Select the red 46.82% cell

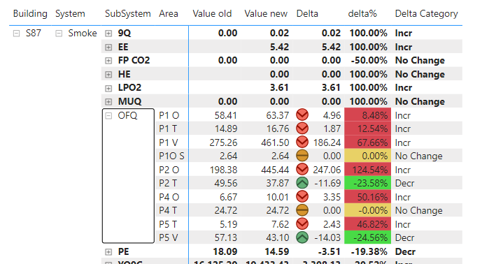368,224
